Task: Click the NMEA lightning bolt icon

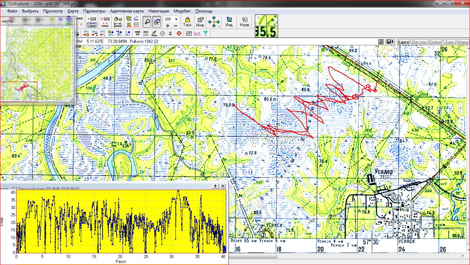Action: (154, 34)
